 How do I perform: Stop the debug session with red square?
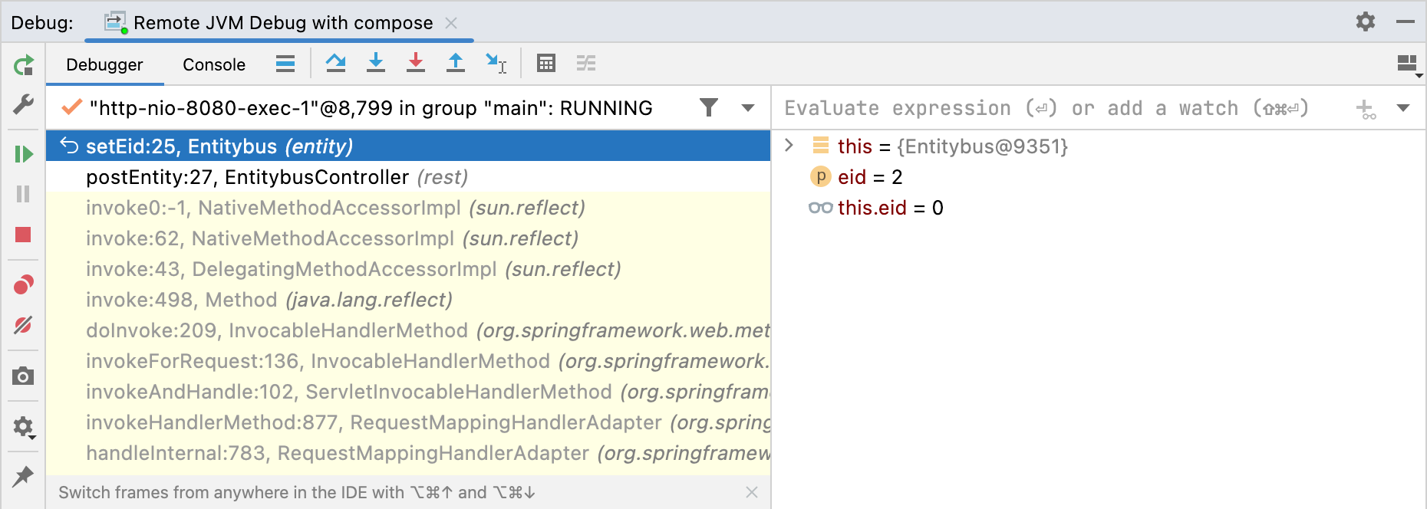point(23,235)
